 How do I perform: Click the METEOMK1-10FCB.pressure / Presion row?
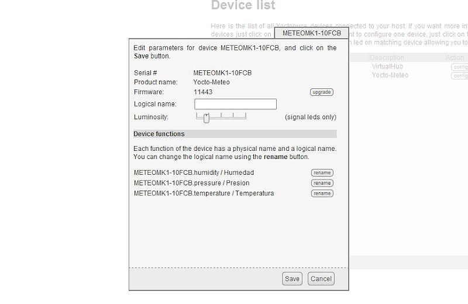(233, 183)
